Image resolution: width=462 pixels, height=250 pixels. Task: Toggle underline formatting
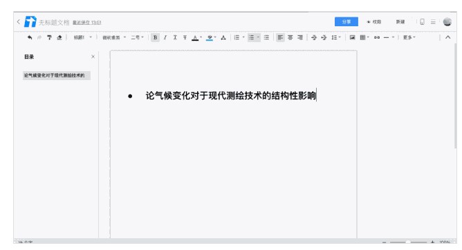pos(175,37)
